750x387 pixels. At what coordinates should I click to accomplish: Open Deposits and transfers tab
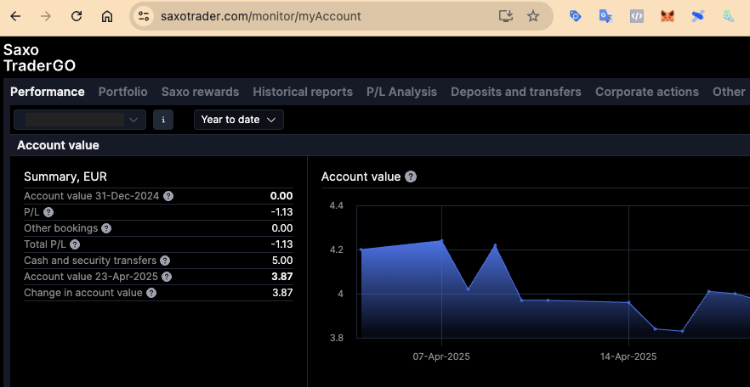point(516,92)
